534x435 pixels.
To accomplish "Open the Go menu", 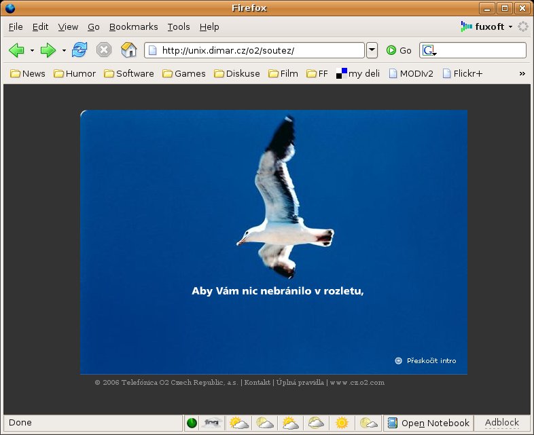I will coord(93,27).
